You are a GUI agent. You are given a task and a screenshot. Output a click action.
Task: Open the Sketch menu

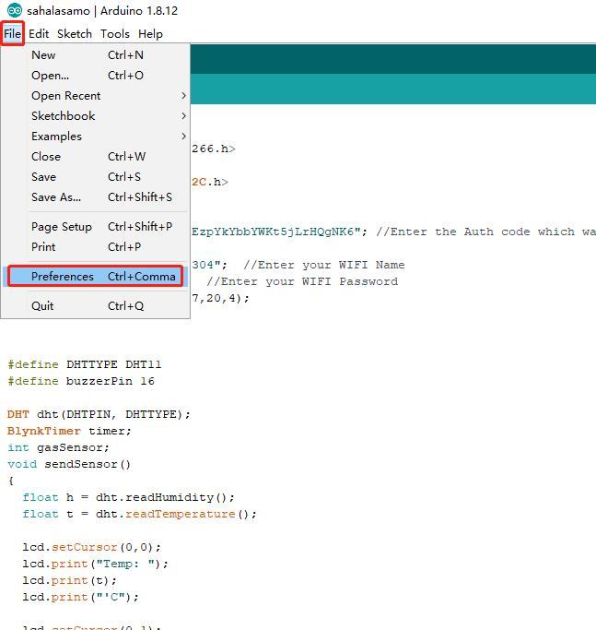tap(75, 34)
